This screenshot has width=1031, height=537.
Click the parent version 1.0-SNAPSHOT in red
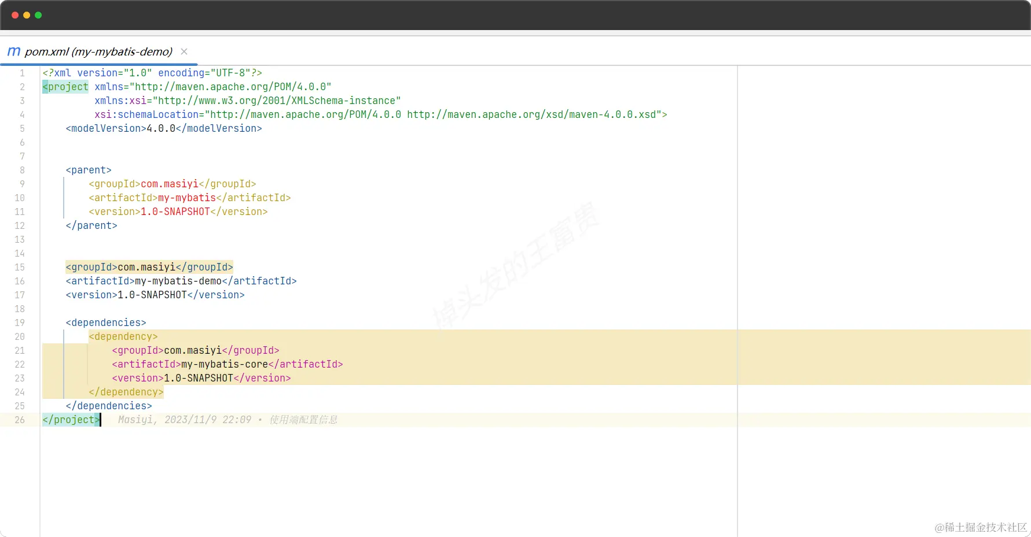175,212
